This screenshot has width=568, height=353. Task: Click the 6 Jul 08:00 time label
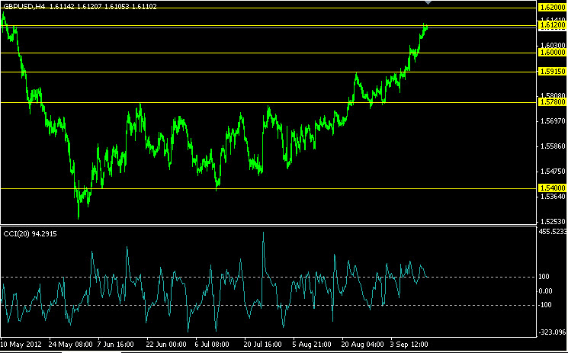click(212, 344)
